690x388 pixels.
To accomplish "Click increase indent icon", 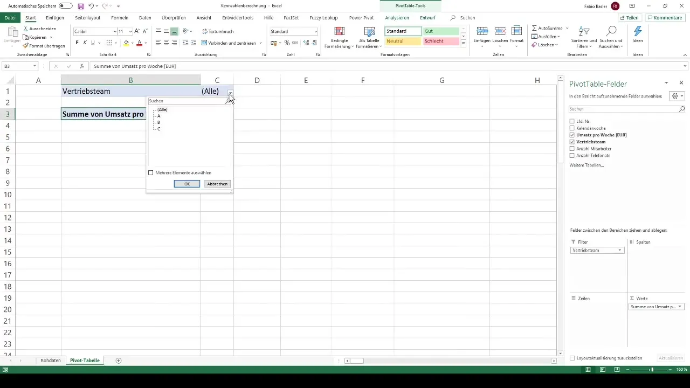I will [x=193, y=43].
